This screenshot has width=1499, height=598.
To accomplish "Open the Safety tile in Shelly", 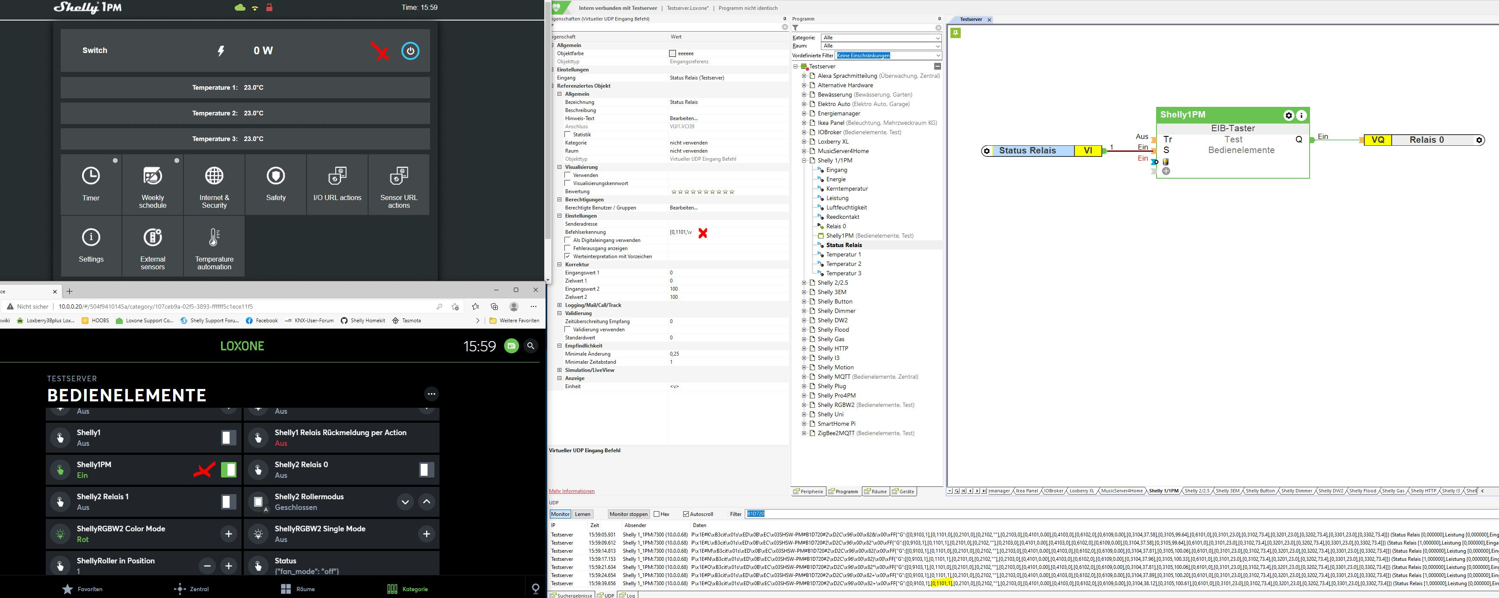I will (276, 184).
